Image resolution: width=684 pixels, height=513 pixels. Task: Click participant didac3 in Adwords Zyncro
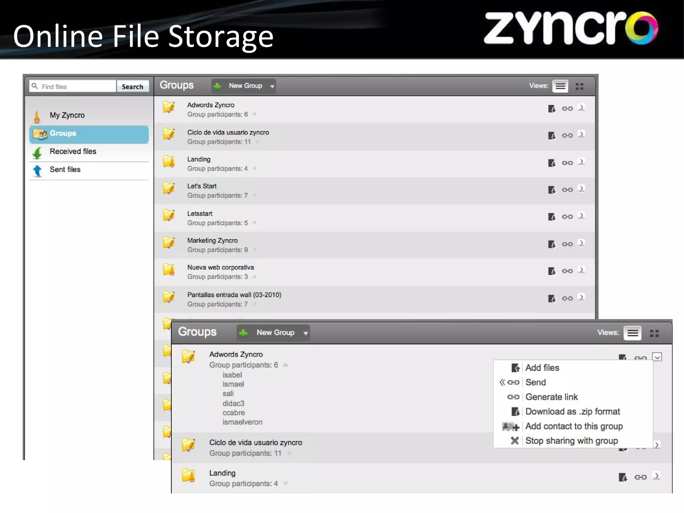233,403
